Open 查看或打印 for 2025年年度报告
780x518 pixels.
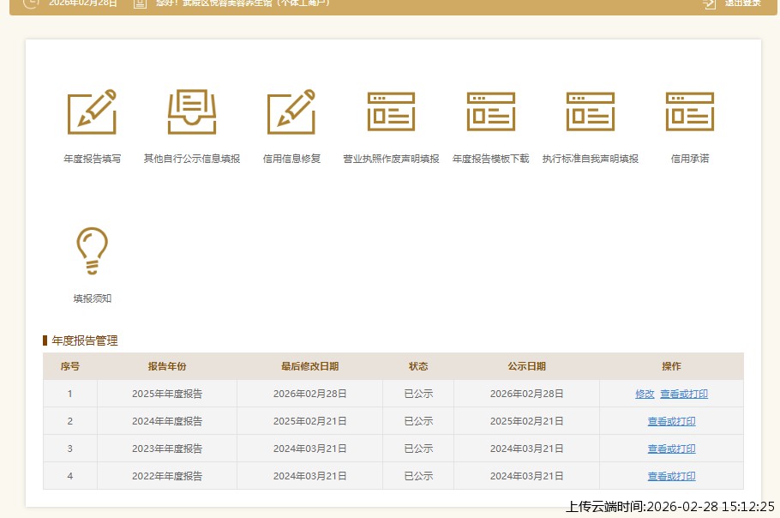point(684,394)
